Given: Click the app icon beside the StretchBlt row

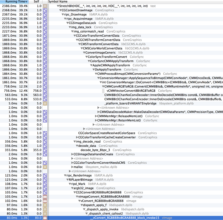Looking at the screenshot, I should [x=45, y=6].
